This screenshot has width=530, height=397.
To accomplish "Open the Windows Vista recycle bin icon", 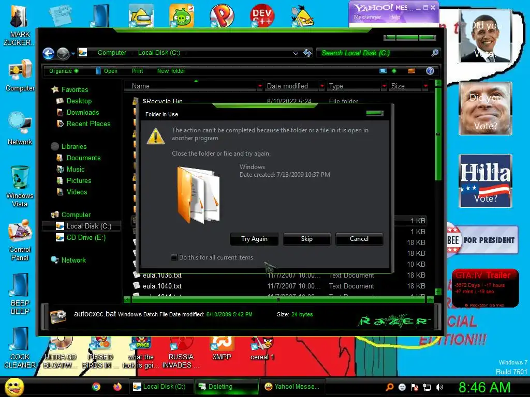I will point(20,186).
